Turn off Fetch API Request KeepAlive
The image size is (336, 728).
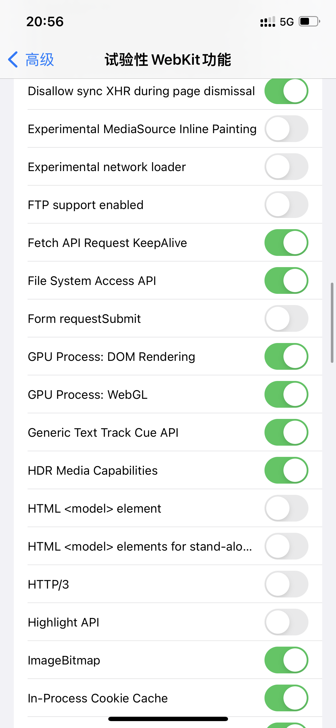point(286,243)
